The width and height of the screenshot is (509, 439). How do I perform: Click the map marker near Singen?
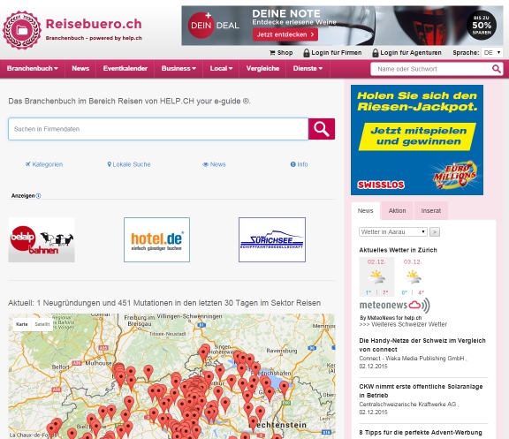(204, 353)
